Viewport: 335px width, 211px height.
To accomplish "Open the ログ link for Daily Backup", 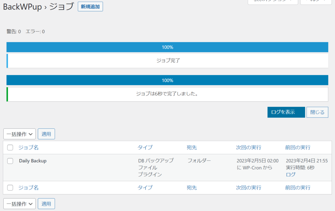I will [291, 174].
